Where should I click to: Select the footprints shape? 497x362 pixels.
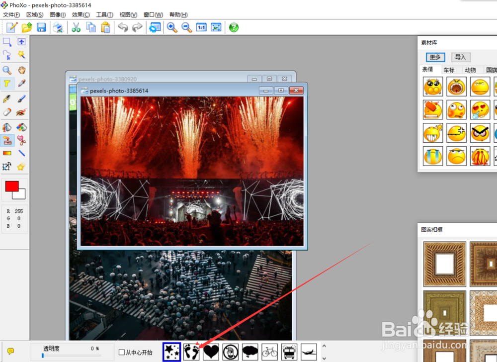pyautogui.click(x=191, y=352)
